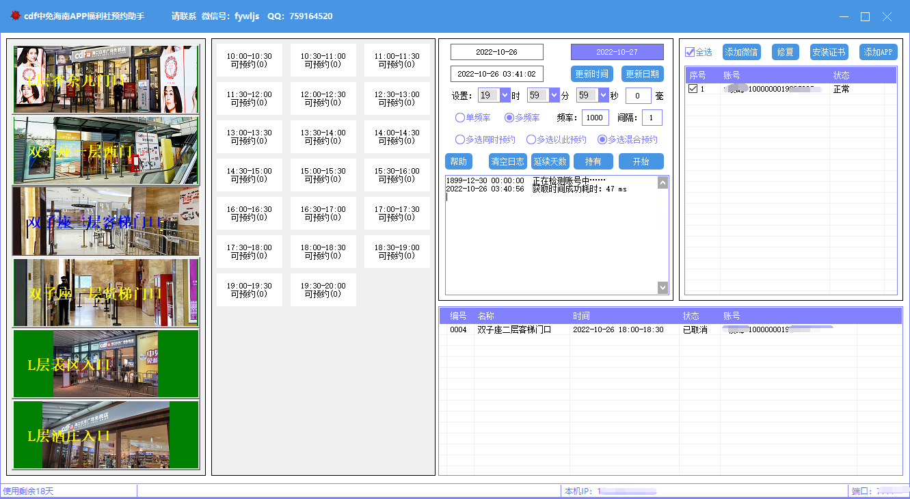The width and height of the screenshot is (910, 499).
Task: Choose the 15:00-15:30 time slot
Action: pos(323,175)
